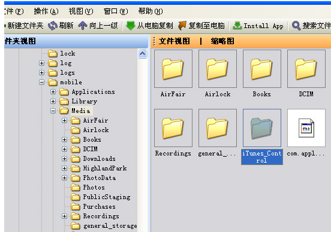Open the 视图(V) menu
The width and height of the screenshot is (331, 232).
point(81,11)
